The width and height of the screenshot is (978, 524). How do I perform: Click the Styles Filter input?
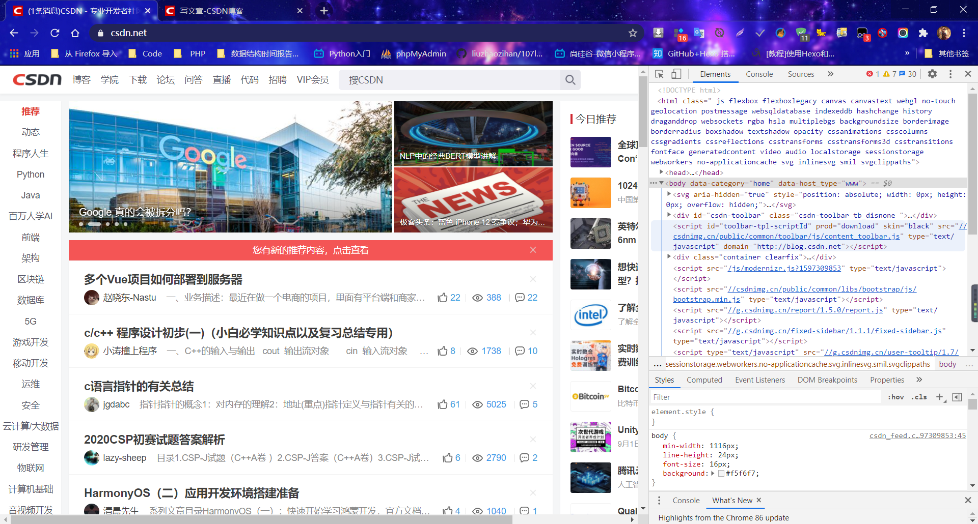coord(766,397)
